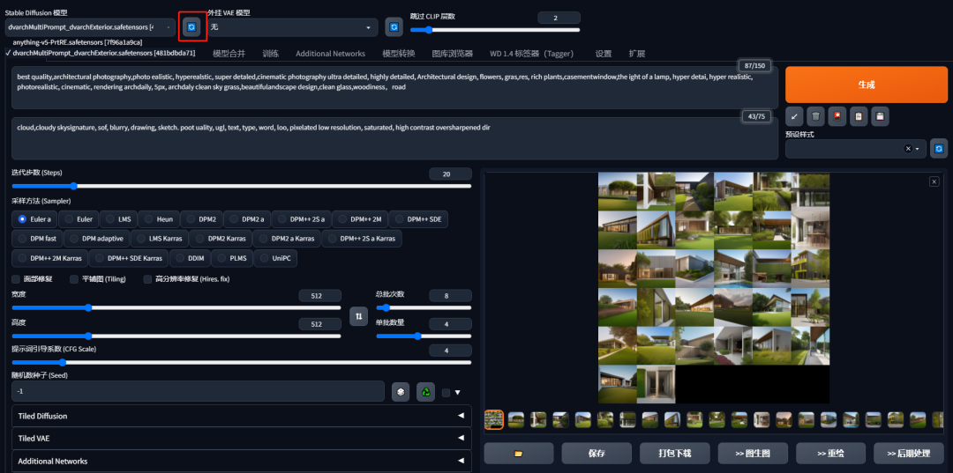Image resolution: width=953 pixels, height=473 pixels.
Task: Click the arrow icon to read generation parameters
Action: point(795,116)
